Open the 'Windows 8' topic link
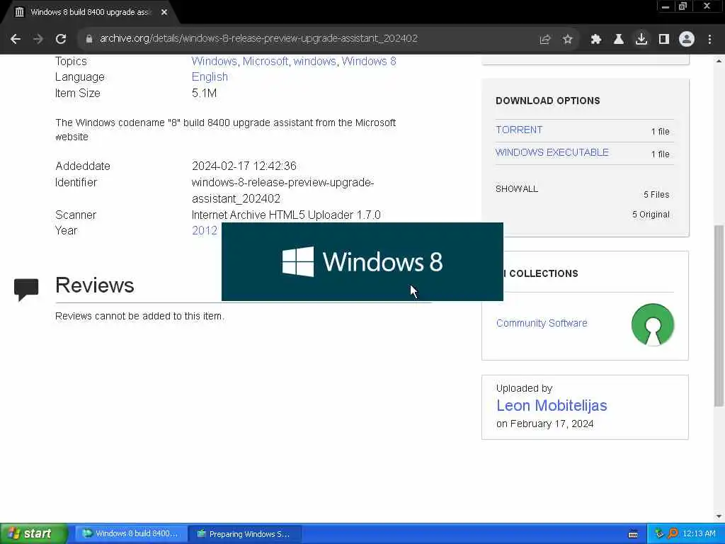The height and width of the screenshot is (544, 725). 369,61
